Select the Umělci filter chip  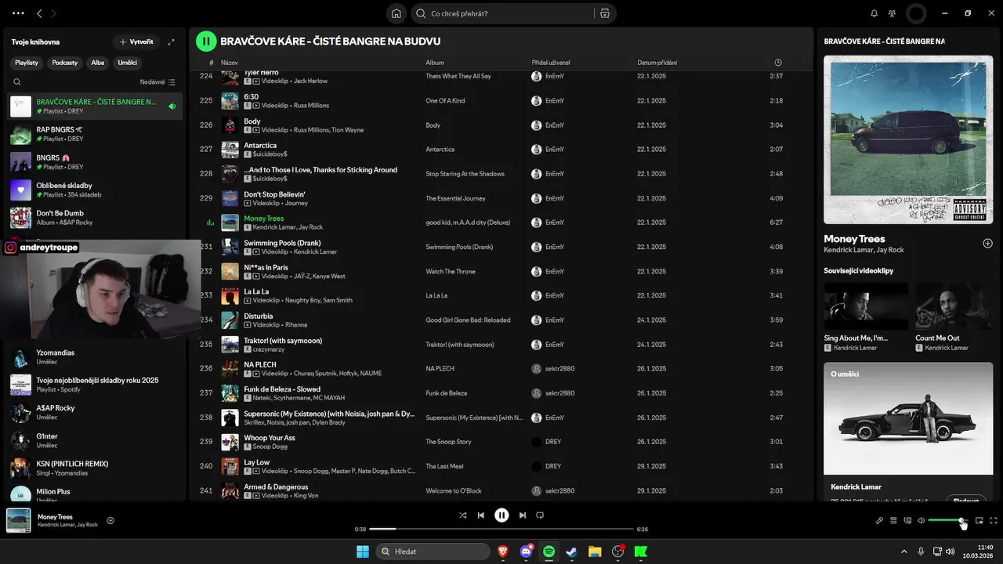(x=127, y=62)
